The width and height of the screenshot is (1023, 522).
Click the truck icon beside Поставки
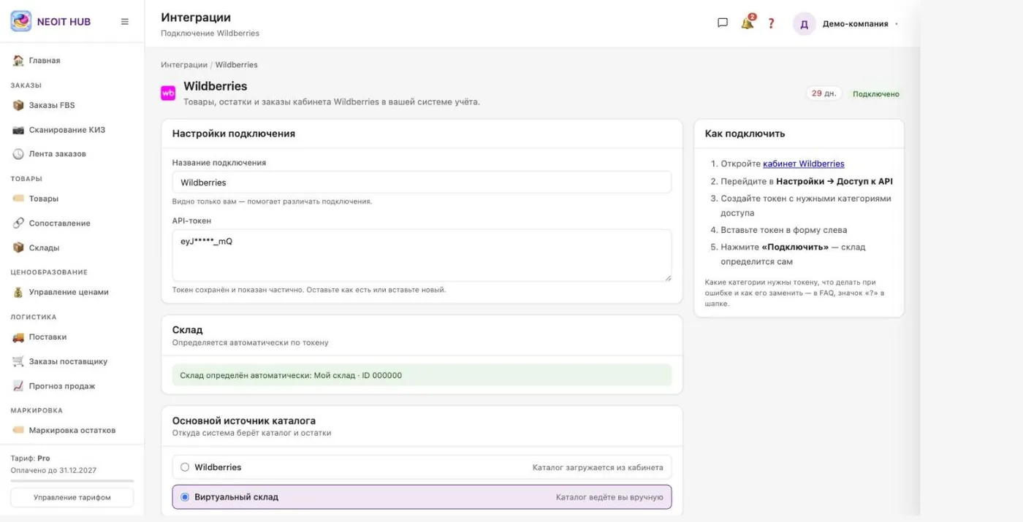[x=18, y=337]
